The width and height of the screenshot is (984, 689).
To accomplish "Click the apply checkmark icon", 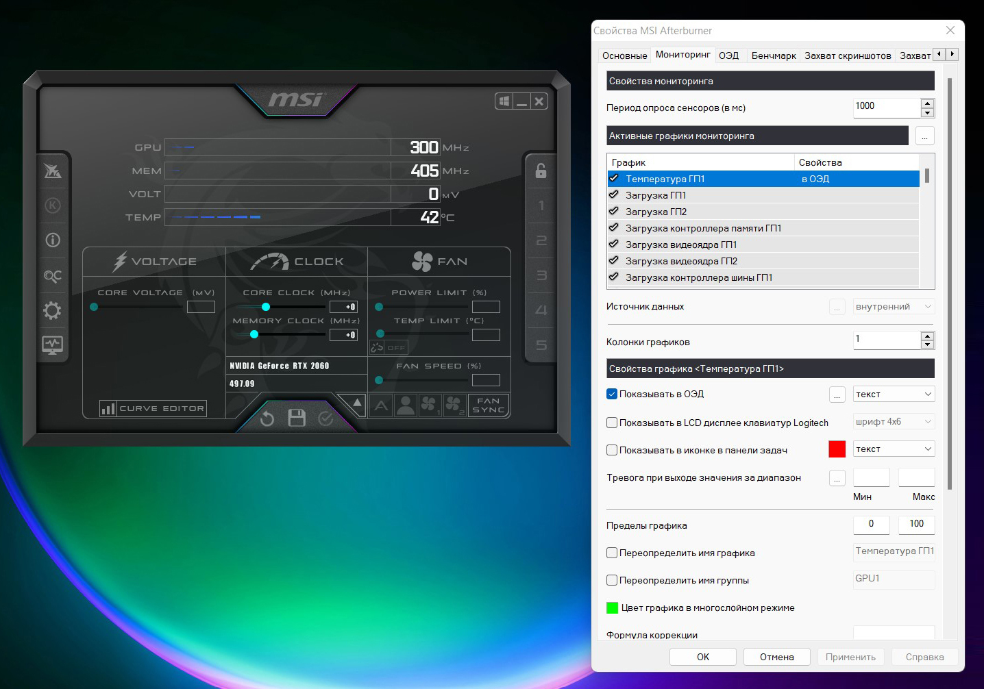I will 325,418.
